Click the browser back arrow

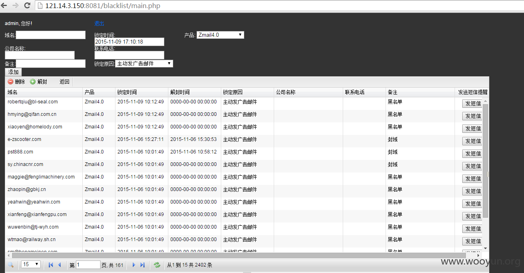point(4,6)
